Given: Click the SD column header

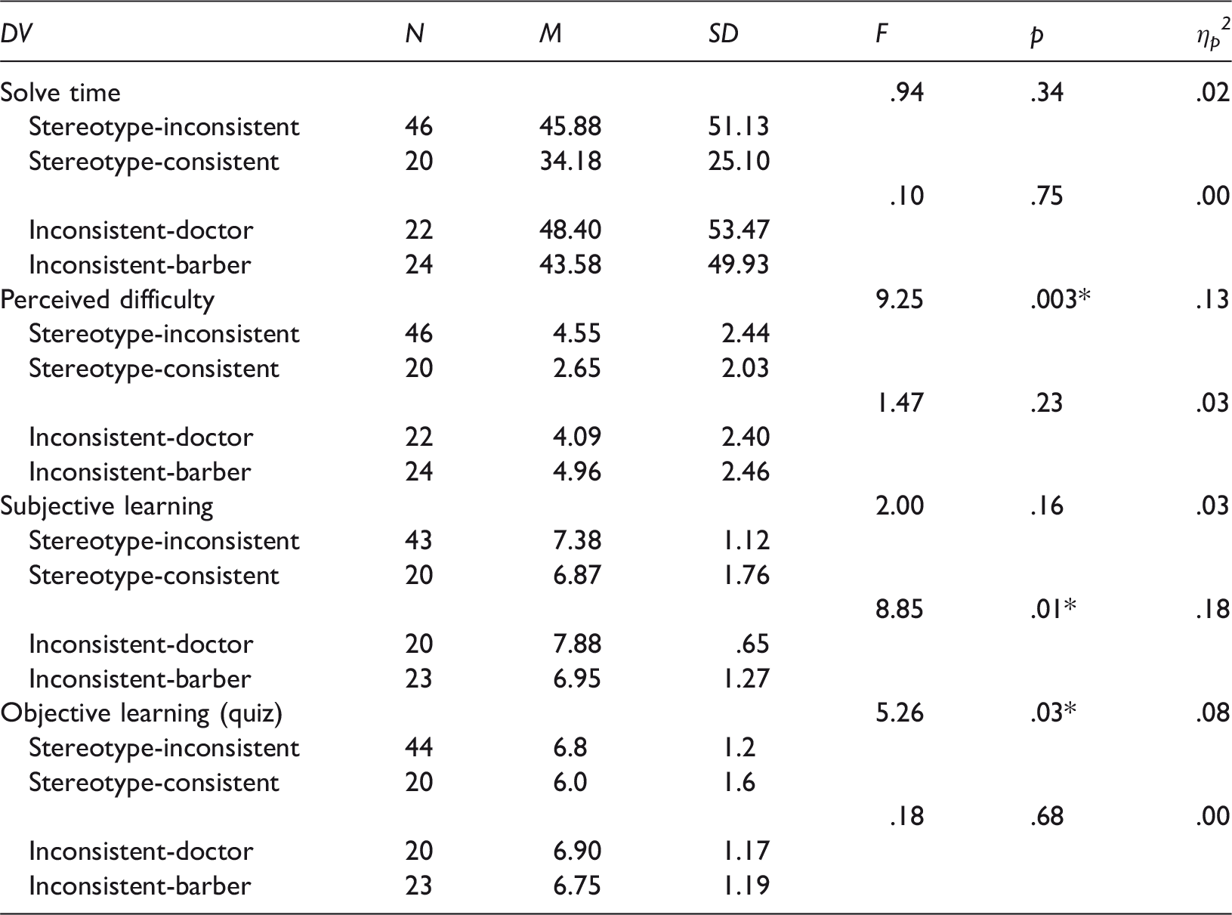Looking at the screenshot, I should click(x=724, y=34).
